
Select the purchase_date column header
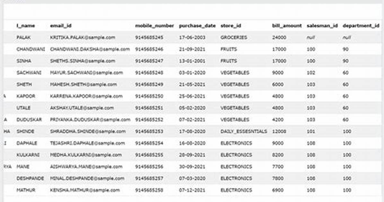click(197, 26)
